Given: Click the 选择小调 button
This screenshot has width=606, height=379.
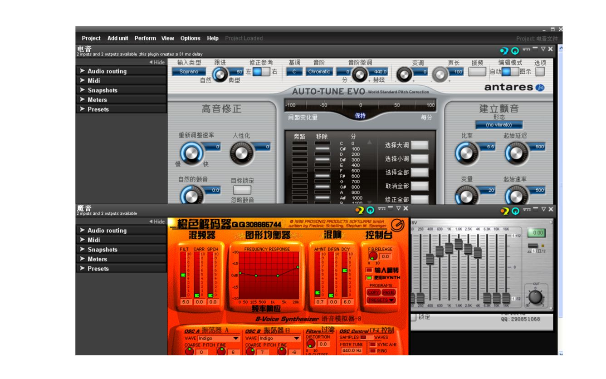Looking at the screenshot, I should pos(420,159).
